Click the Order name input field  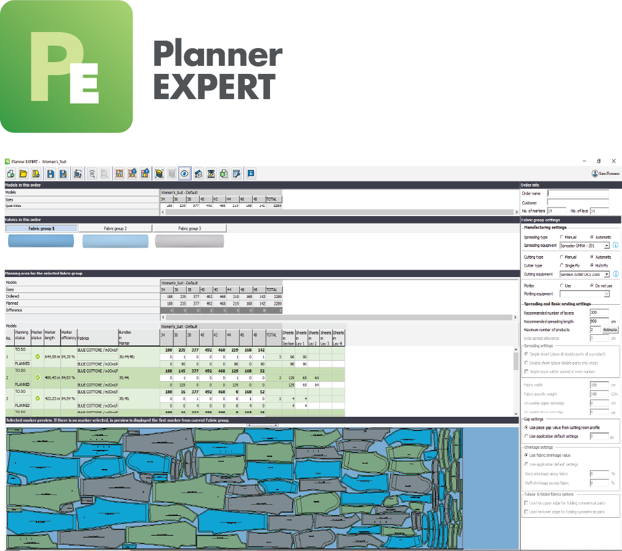[578, 193]
